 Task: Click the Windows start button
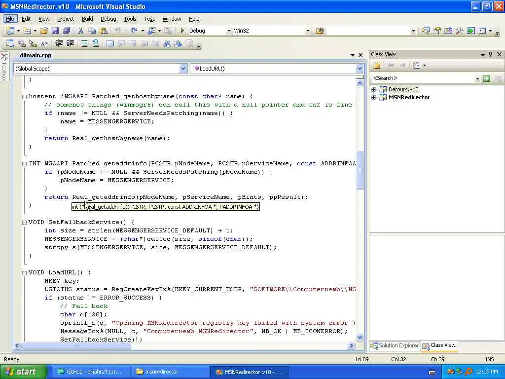click(24, 372)
